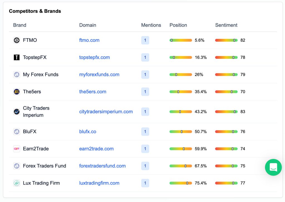Viewport: 285px width, 202px height.
Task: Click the City Traders Imperium logo icon
Action: point(17,112)
